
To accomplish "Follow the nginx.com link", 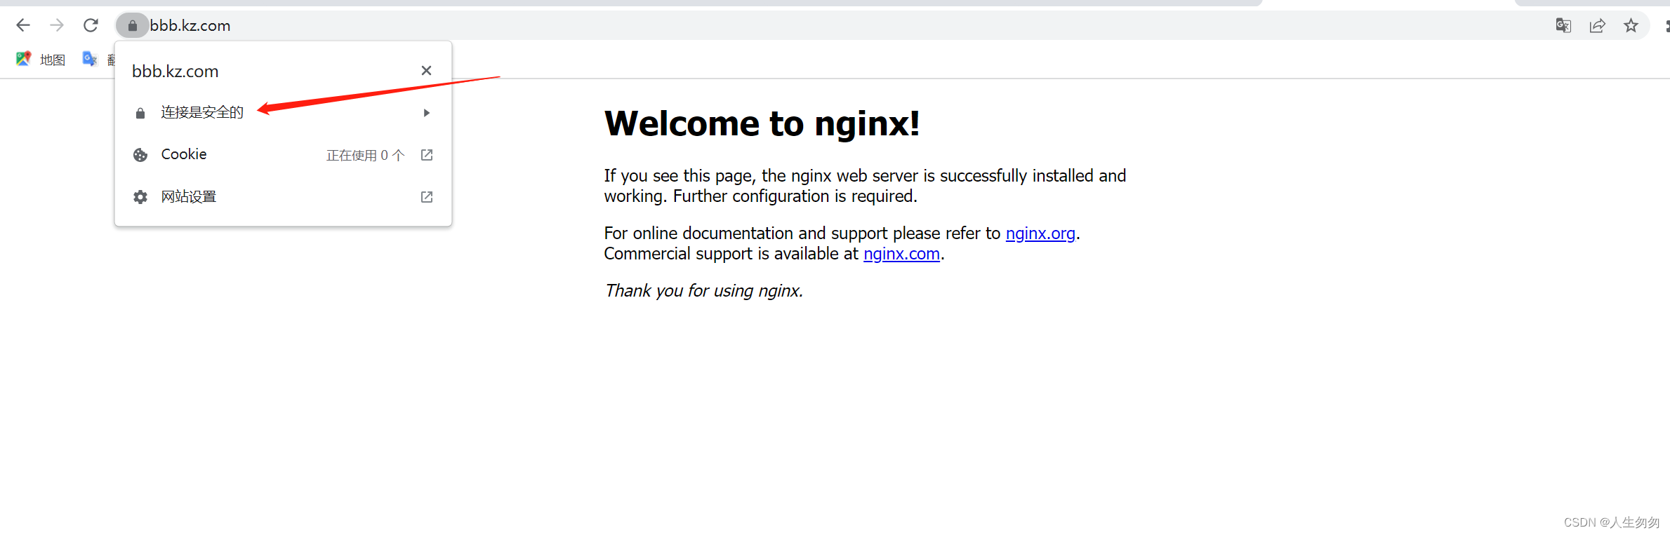I will (x=901, y=254).
